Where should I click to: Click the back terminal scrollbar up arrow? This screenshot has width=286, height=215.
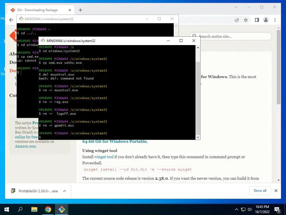tap(176, 26)
